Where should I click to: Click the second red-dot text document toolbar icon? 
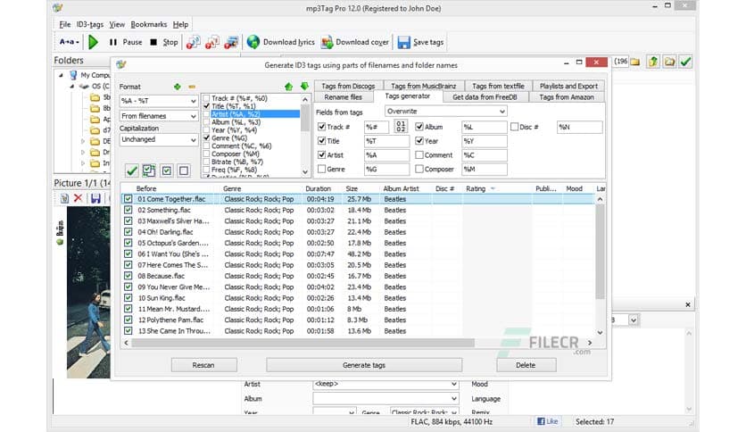point(211,42)
